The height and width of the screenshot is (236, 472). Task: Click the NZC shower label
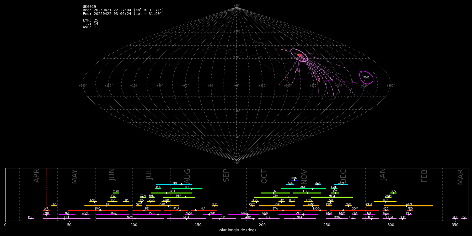coord(130,217)
